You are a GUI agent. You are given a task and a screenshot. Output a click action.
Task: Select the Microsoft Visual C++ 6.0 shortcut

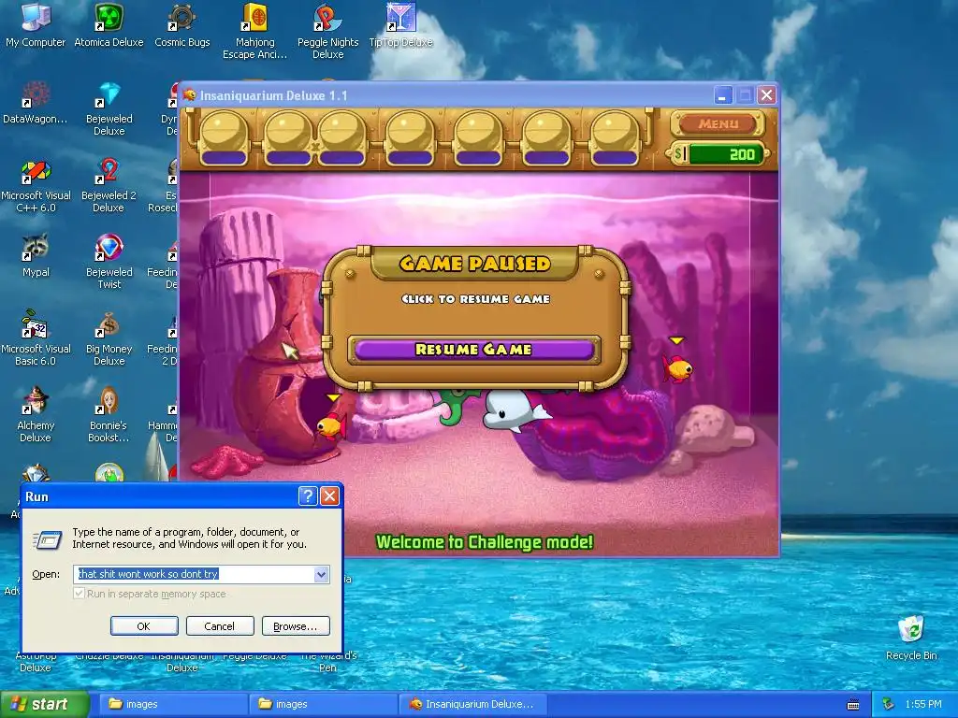point(36,186)
